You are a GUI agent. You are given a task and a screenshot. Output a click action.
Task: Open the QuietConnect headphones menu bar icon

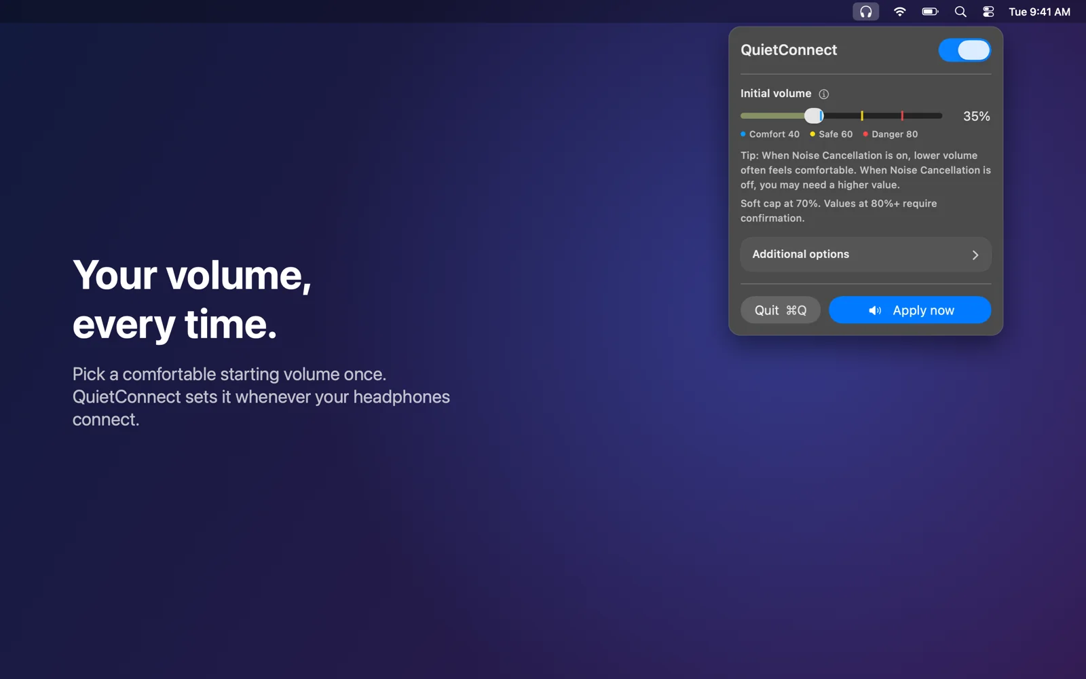coord(865,12)
